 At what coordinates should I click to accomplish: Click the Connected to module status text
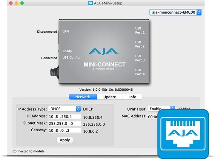29,151
